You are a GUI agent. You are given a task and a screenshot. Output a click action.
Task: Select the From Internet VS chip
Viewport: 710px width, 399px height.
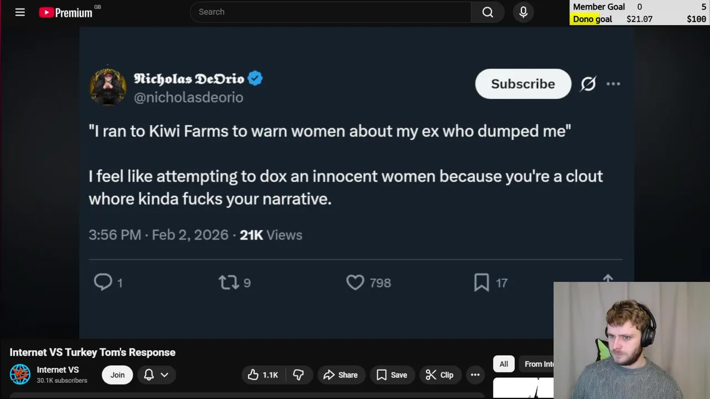(538, 364)
